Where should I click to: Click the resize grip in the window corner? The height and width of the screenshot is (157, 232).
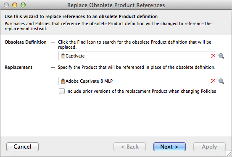point(229,154)
